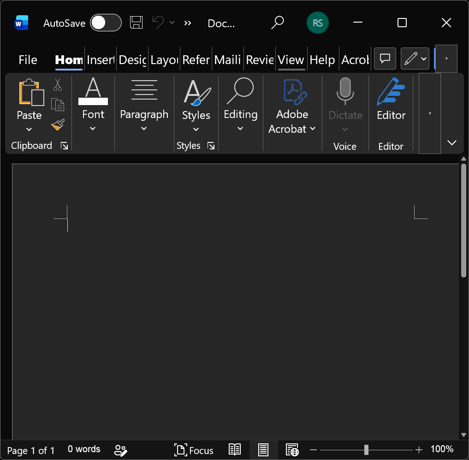Viewport: 469px width, 460px height.
Task: Open zoom dialog via 100% level
Action: click(442, 449)
